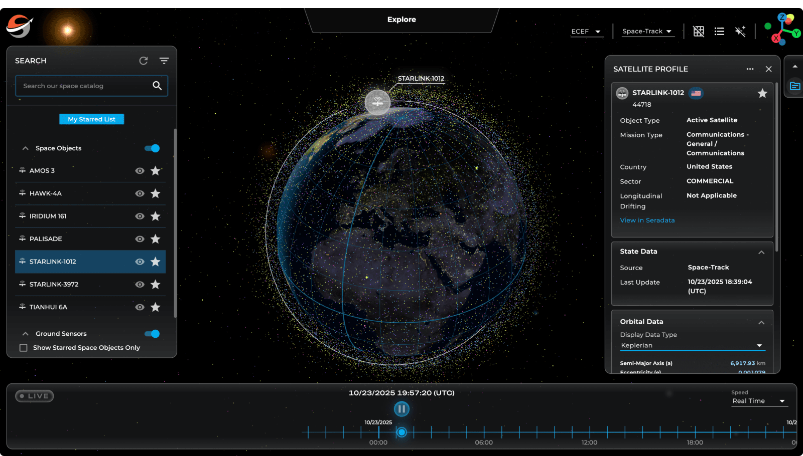Collapse the State Data section
Image resolution: width=803 pixels, height=456 pixels.
761,252
